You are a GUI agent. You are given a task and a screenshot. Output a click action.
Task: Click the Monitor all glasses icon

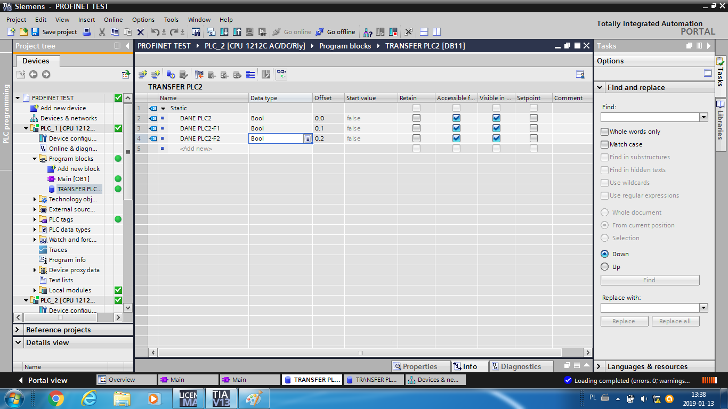281,75
